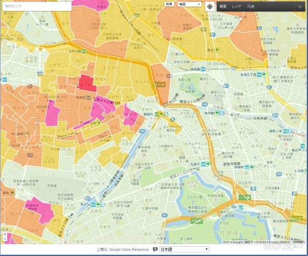Image resolution: width=308 pixels, height=256 pixels.
Task: Open the 利用規約 terms link
Action: click(x=299, y=242)
